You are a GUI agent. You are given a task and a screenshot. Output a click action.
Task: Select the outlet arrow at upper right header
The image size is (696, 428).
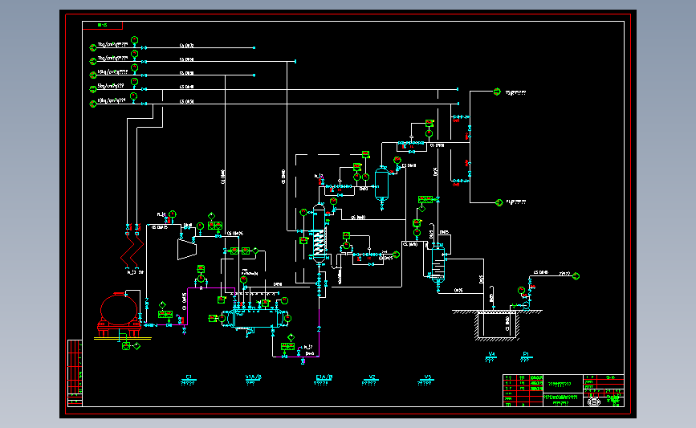click(497, 92)
